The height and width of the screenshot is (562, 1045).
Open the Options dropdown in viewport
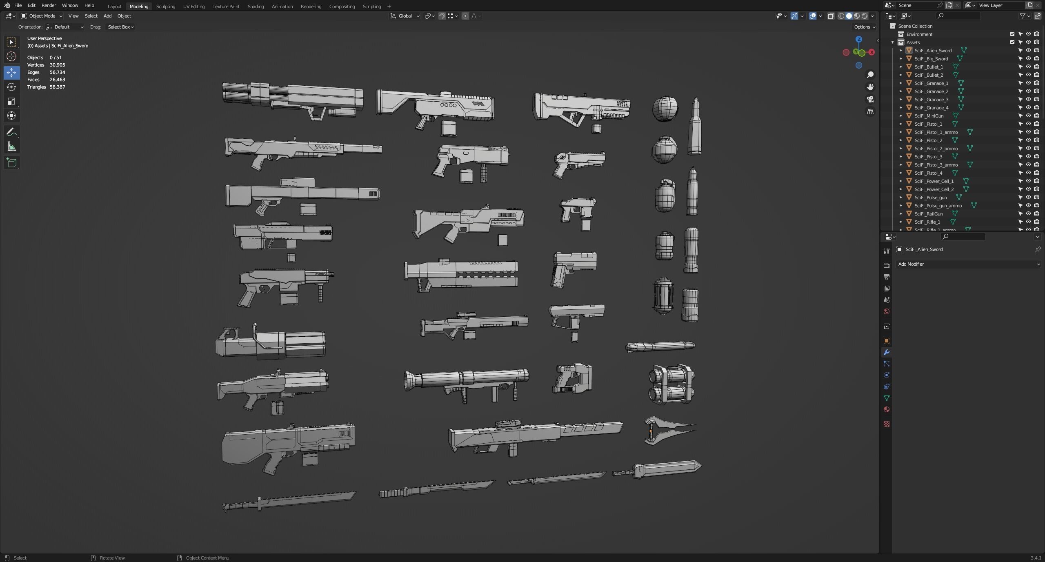(865, 27)
